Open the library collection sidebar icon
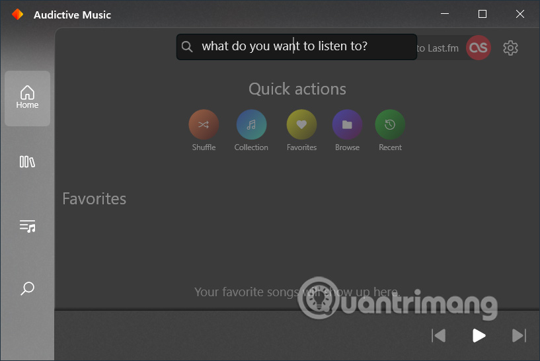540x361 pixels. point(27,161)
